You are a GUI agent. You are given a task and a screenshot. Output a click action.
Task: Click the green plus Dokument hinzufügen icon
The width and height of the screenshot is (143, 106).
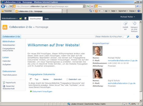pyautogui.click(x=31, y=91)
